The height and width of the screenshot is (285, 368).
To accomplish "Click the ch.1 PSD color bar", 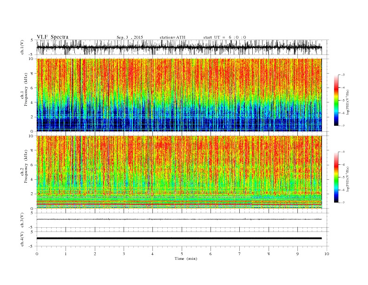I will pyautogui.click(x=336, y=100).
